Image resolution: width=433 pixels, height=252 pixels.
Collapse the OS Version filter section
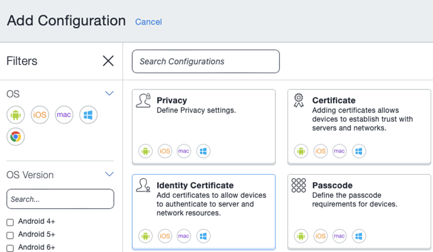pos(109,174)
